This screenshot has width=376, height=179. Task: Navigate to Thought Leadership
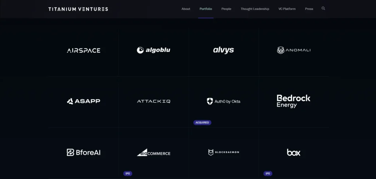(x=255, y=9)
